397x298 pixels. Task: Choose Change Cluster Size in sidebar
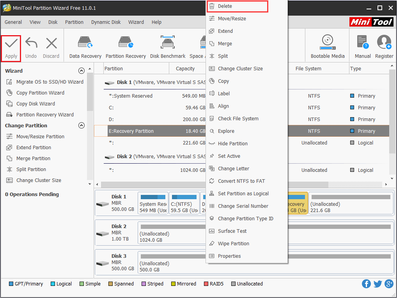(x=34, y=180)
